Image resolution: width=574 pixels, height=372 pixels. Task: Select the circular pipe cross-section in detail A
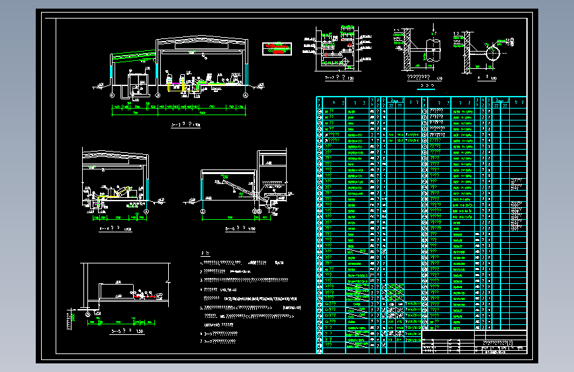[x=493, y=53]
